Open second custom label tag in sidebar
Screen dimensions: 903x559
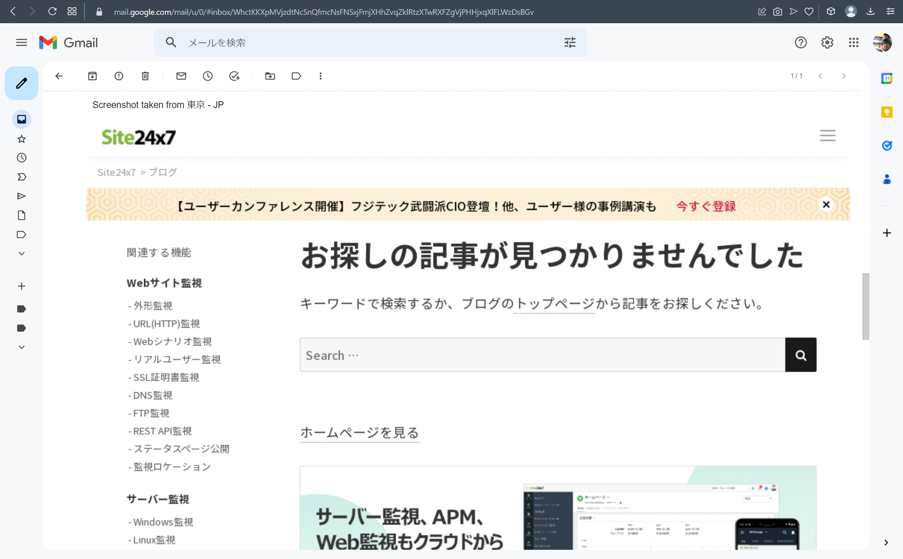coord(22,328)
